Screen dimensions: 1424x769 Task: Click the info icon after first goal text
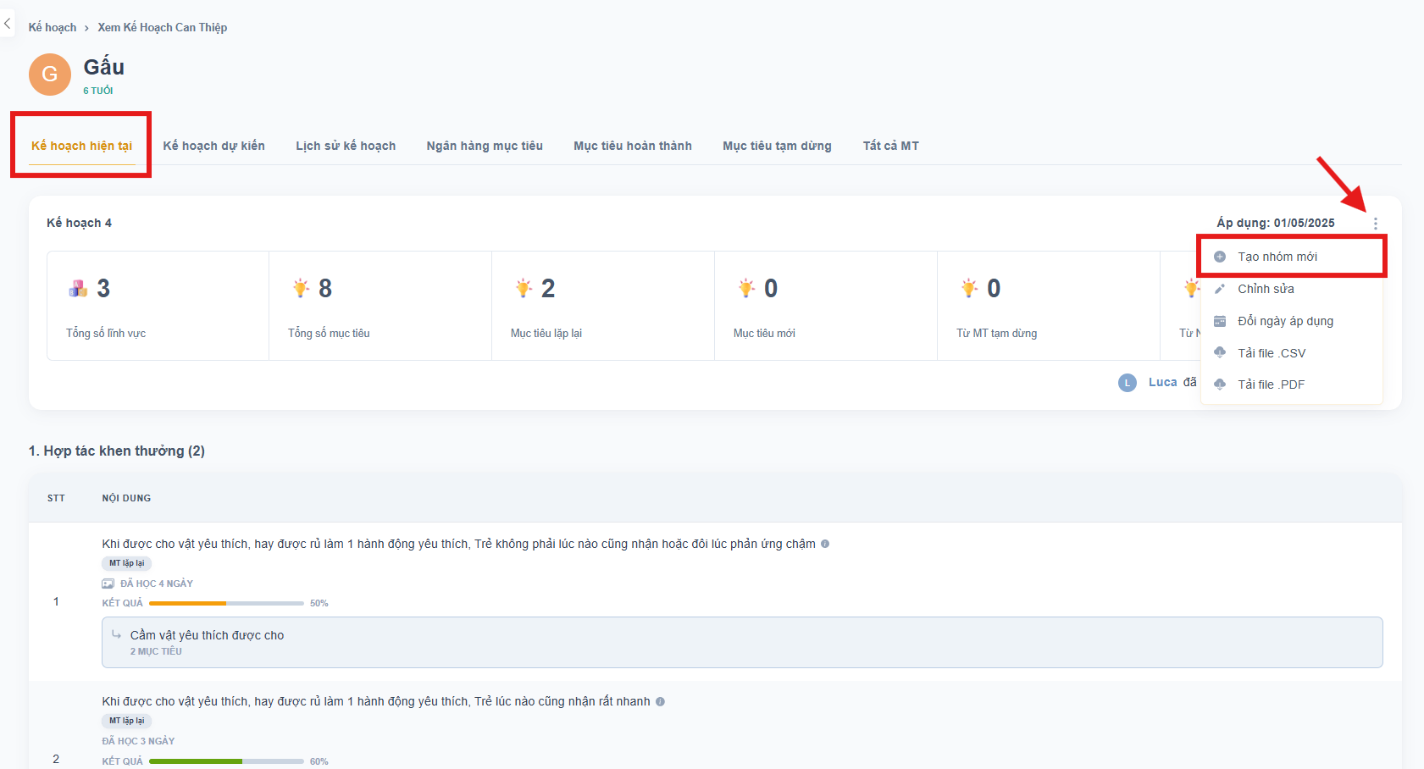[x=825, y=544]
